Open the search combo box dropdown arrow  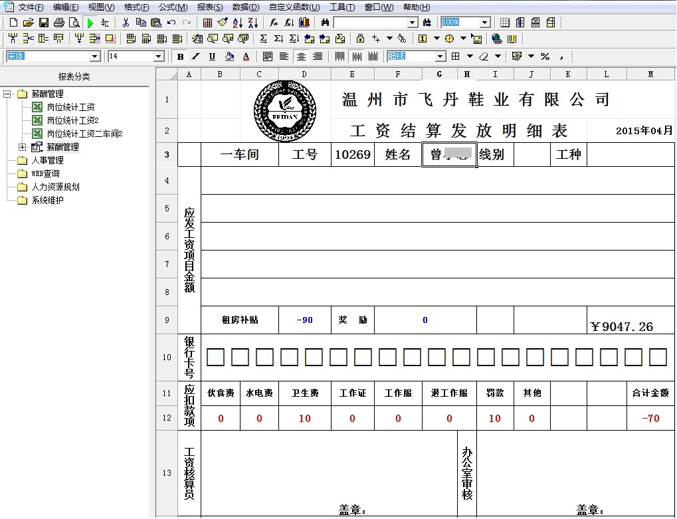tap(413, 23)
